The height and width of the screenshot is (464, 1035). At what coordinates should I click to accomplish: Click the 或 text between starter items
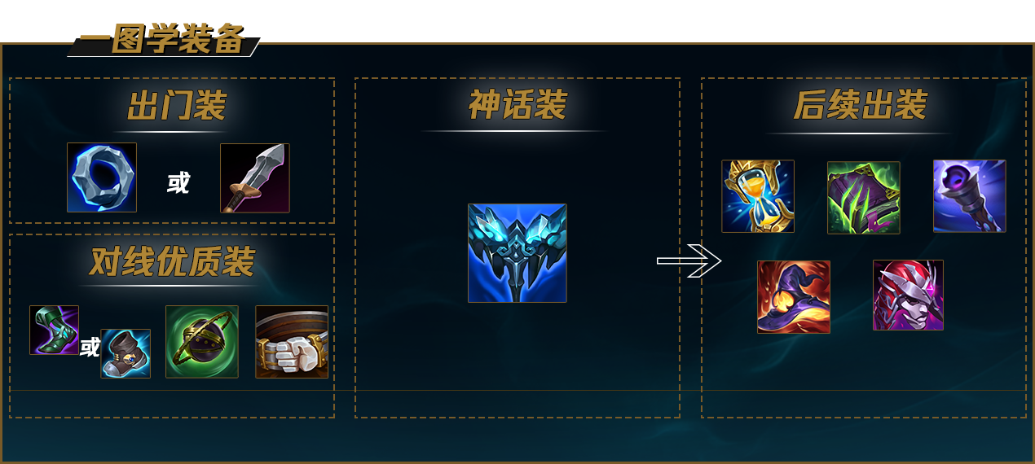[x=178, y=183]
